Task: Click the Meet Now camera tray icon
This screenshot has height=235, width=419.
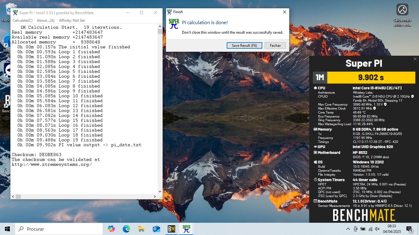Action: [356, 229]
